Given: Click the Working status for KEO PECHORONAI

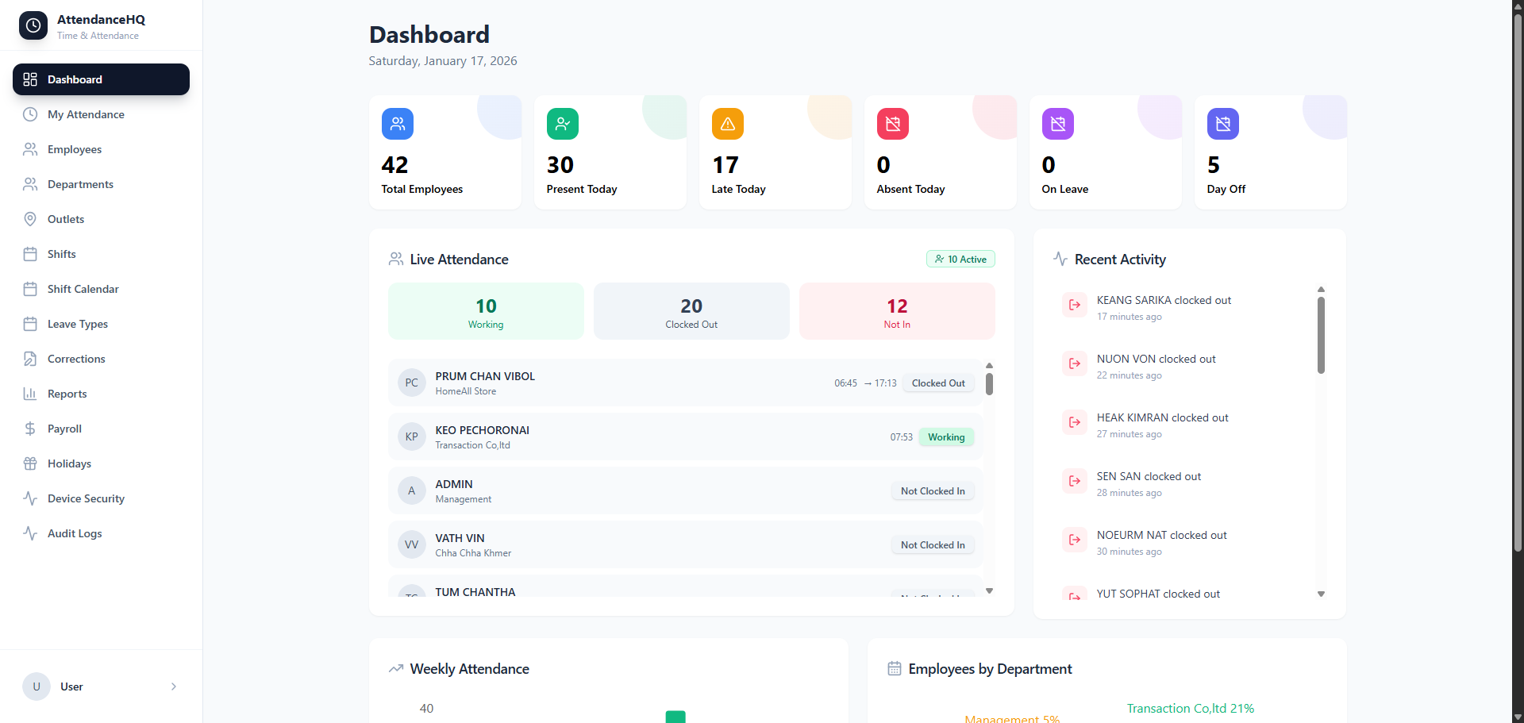Looking at the screenshot, I should pyautogui.click(x=946, y=437).
